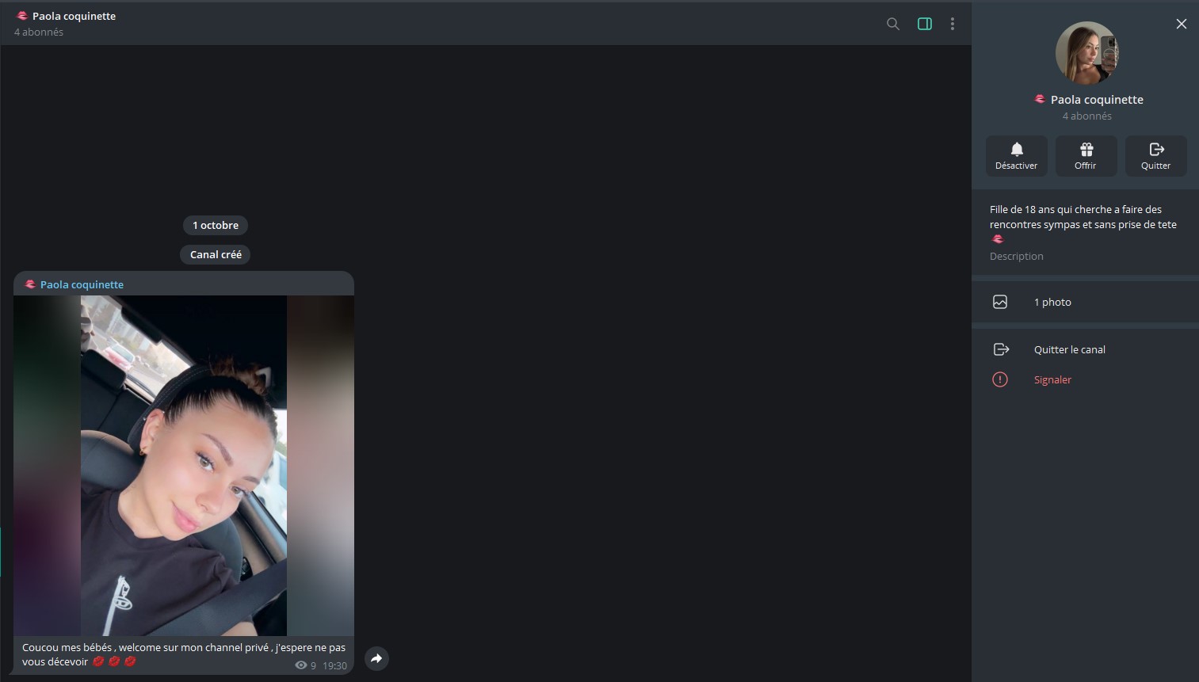Open the 1 photo shared media row
The width and height of the screenshot is (1199, 682).
[1086, 302]
